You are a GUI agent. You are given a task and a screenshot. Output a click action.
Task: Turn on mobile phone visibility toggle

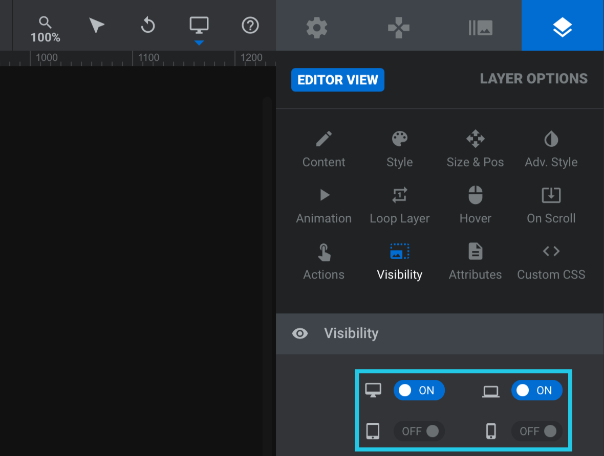pyautogui.click(x=536, y=431)
